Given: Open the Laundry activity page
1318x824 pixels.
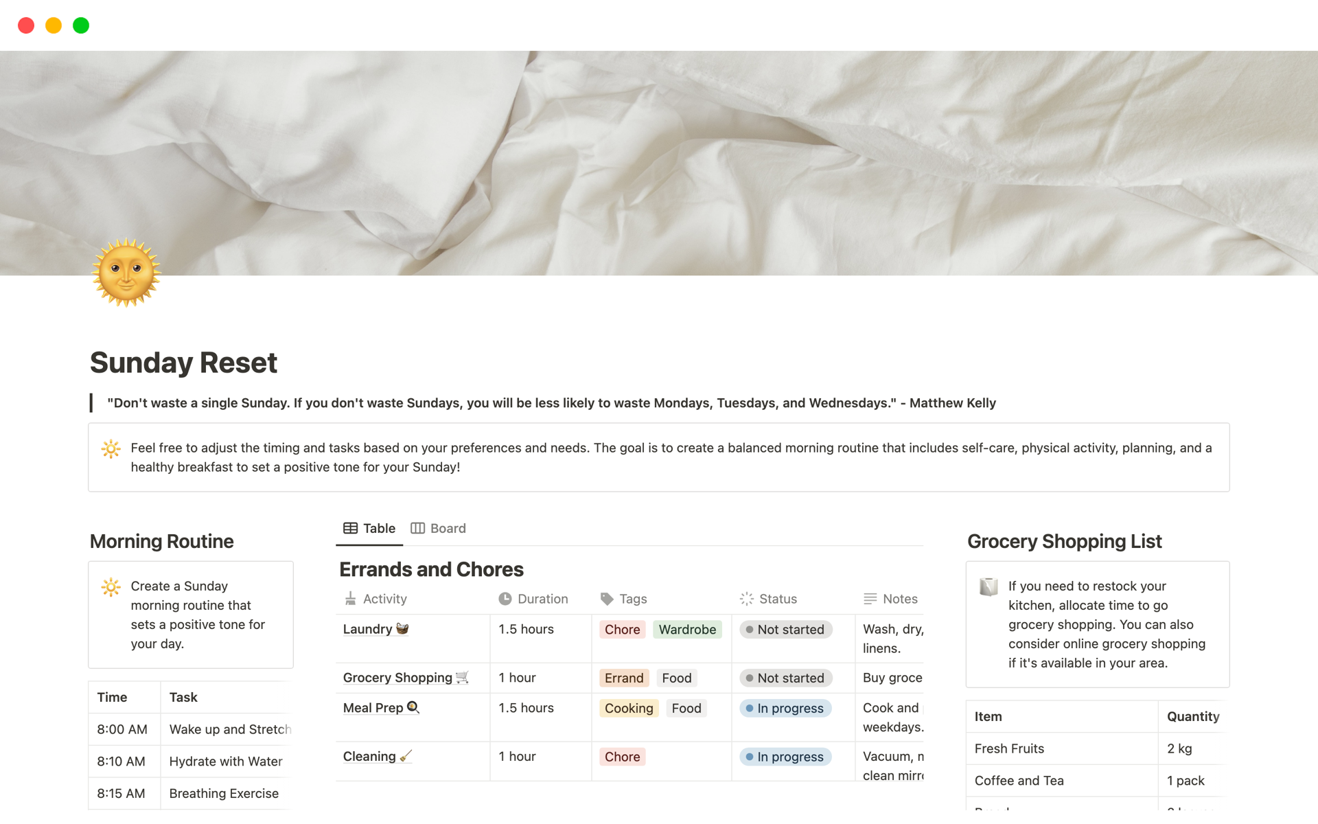Looking at the screenshot, I should pos(368,629).
